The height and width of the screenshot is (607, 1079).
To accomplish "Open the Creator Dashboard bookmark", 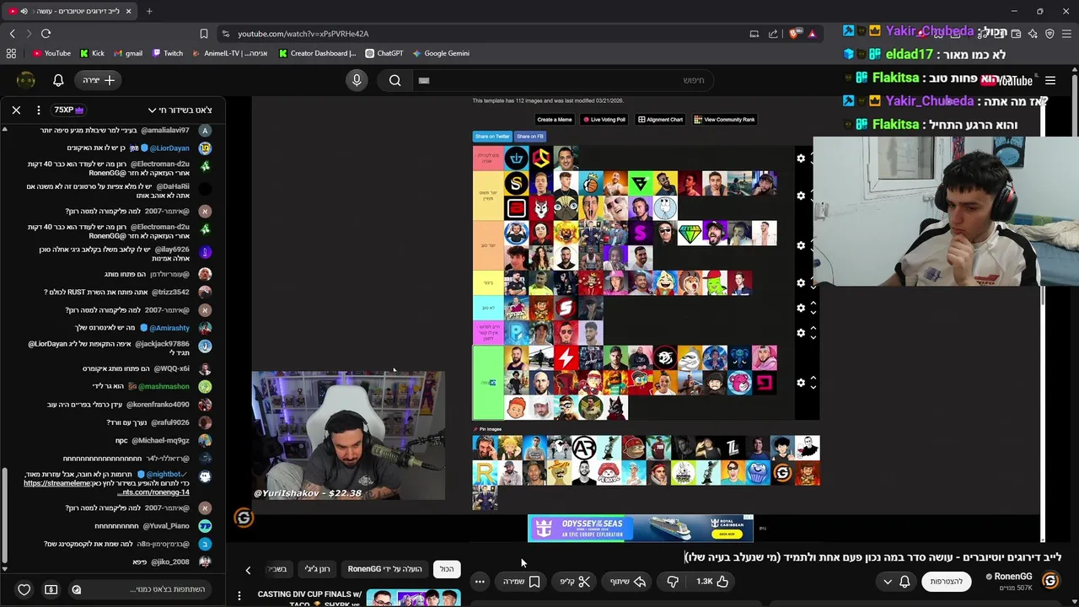I will pos(317,53).
